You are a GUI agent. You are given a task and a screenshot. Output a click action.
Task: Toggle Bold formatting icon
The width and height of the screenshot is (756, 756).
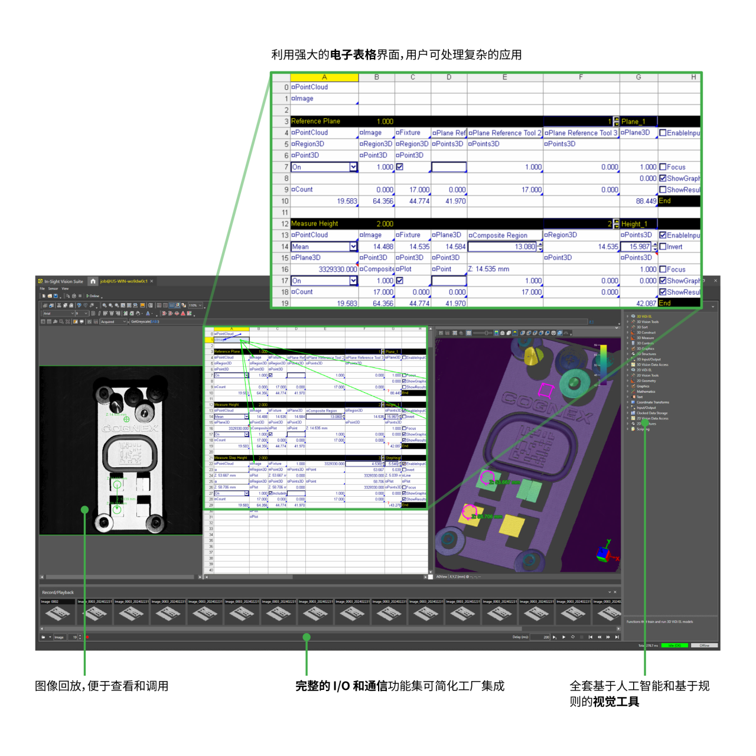click(x=93, y=314)
